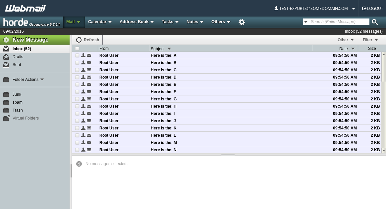Open message 'Here is the: K'
Image resolution: width=386 pixels, height=209 pixels.
pyautogui.click(x=163, y=128)
